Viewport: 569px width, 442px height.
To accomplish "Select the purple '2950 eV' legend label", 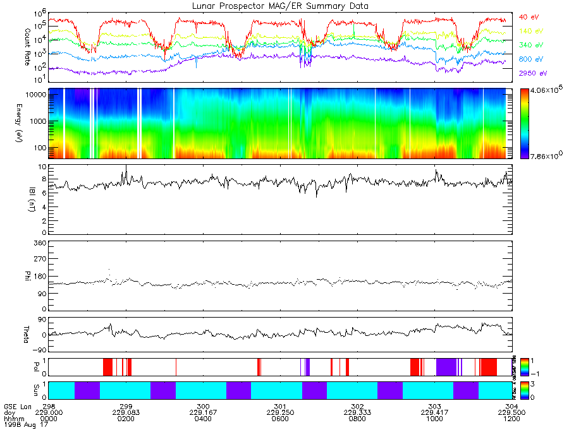I will (533, 73).
